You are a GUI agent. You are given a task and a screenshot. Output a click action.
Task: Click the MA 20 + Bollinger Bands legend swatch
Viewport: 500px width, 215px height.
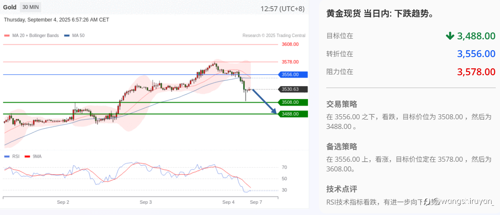pos(7,36)
